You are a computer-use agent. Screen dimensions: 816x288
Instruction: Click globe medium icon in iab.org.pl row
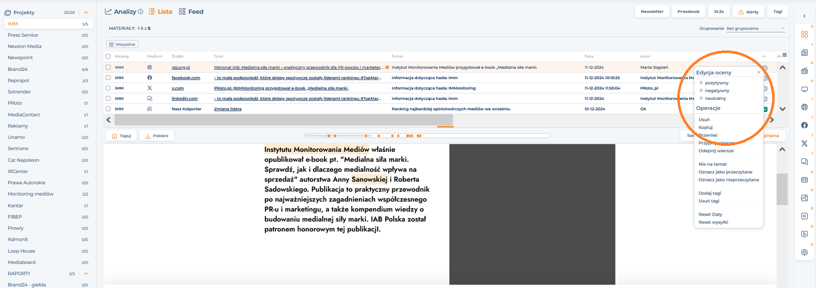point(150,67)
